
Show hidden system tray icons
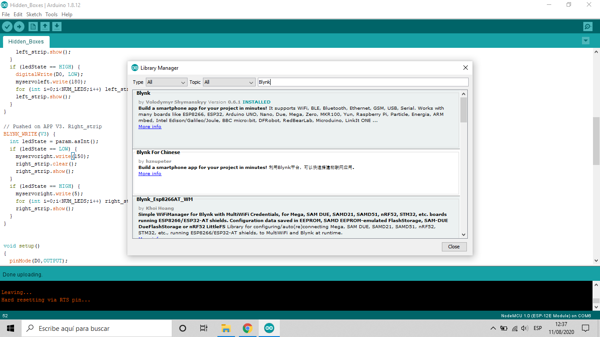[x=493, y=328]
